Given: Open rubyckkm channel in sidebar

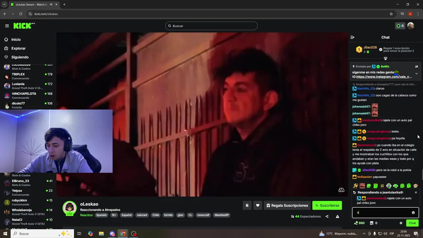Looking at the screenshot, I should click(x=28, y=202).
